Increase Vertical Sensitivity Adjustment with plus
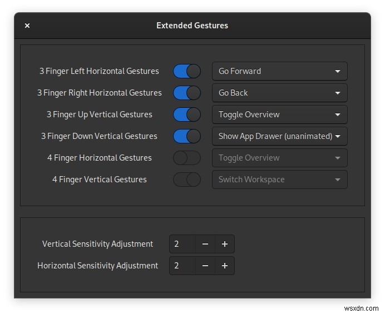385x314 pixels. (225, 244)
